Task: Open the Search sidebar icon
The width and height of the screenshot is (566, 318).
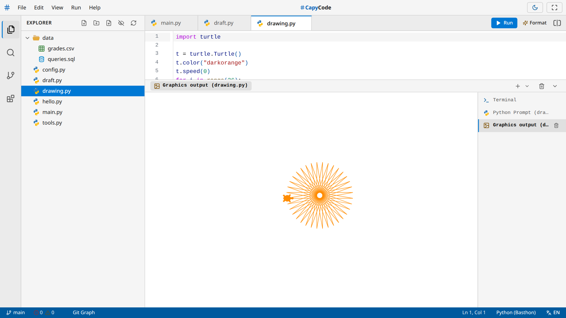Action: 11,53
